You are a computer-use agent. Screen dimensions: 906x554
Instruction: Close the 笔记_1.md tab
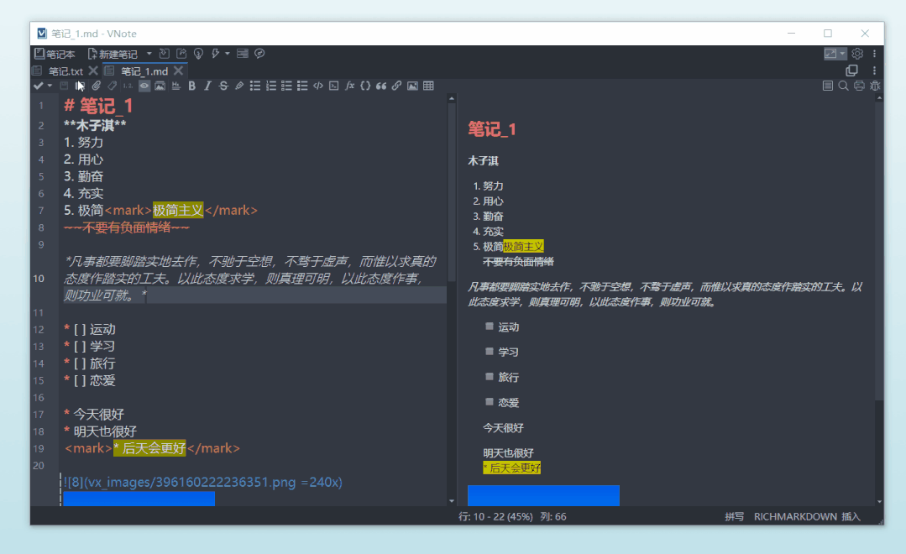[179, 71]
